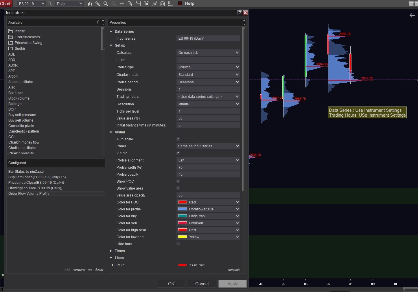The height and width of the screenshot is (292, 418).
Task: Uncheck the Auto scale checkbox
Action: coord(178,139)
